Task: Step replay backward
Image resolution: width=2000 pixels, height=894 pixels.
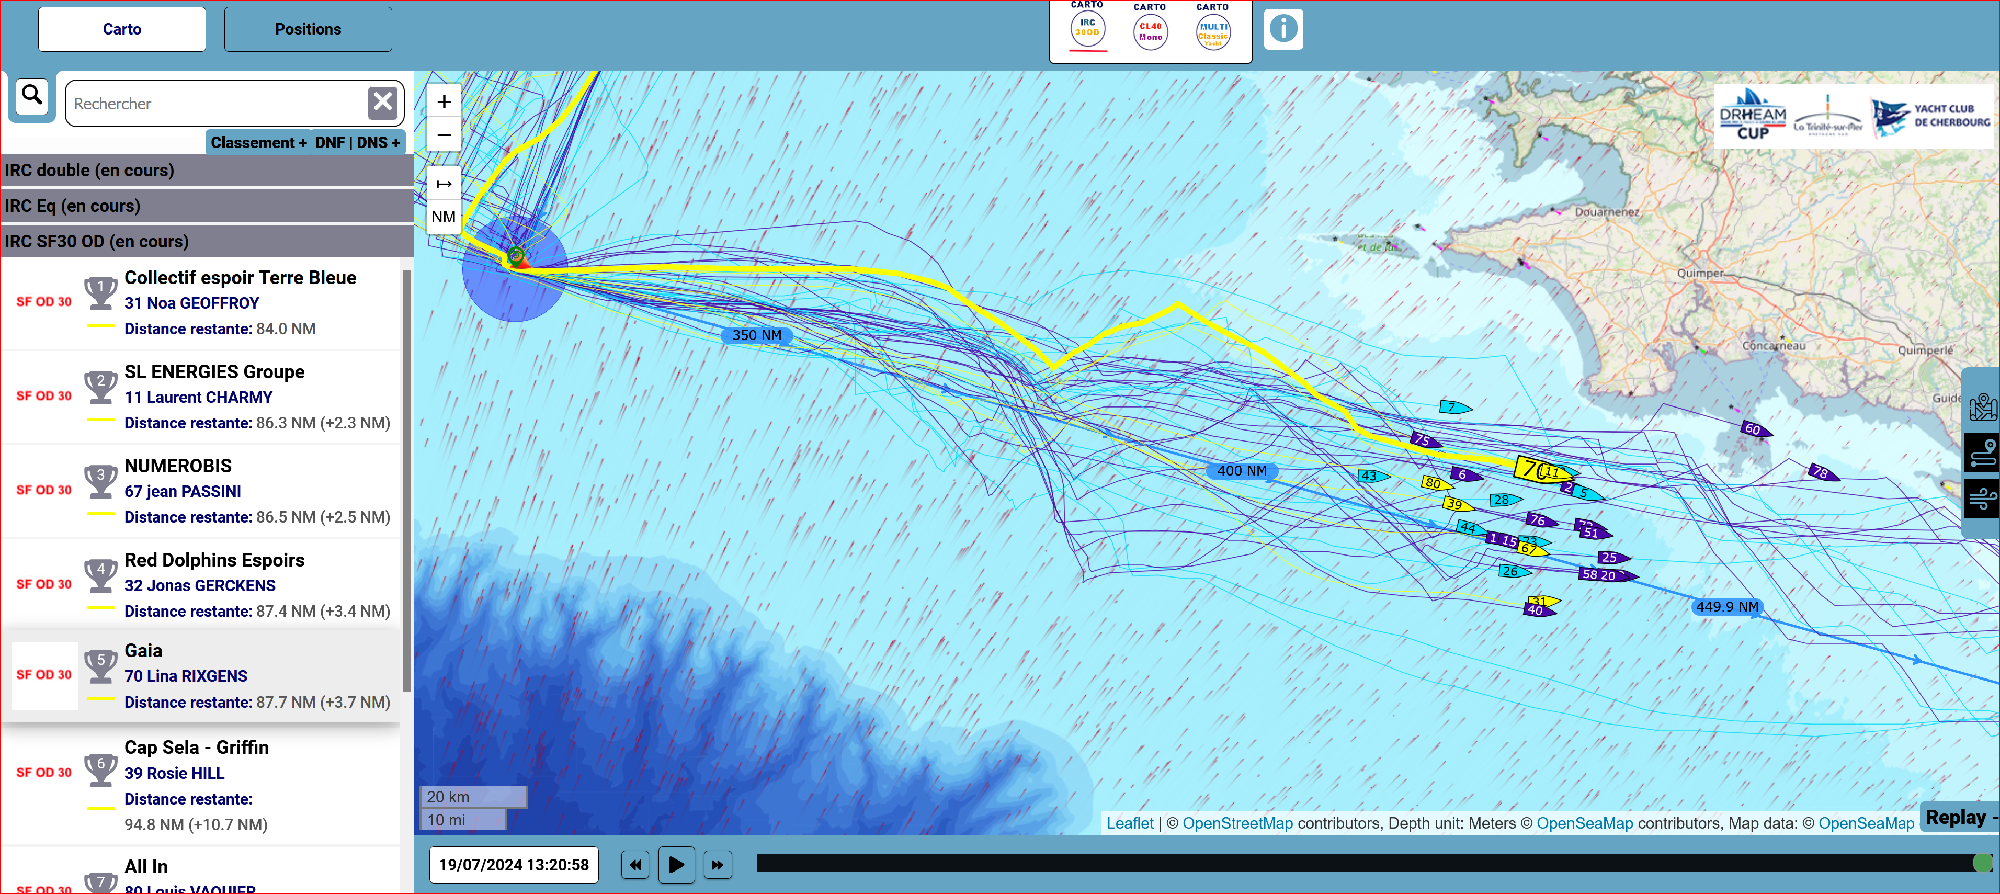Action: 635,865
